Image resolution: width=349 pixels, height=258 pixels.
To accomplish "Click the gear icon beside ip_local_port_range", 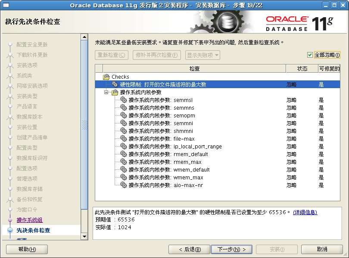I will 123,146.
